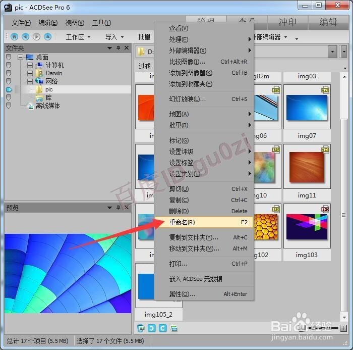353x350 pixels.
Task: Click the 库 library folder icon
Action: point(39,97)
